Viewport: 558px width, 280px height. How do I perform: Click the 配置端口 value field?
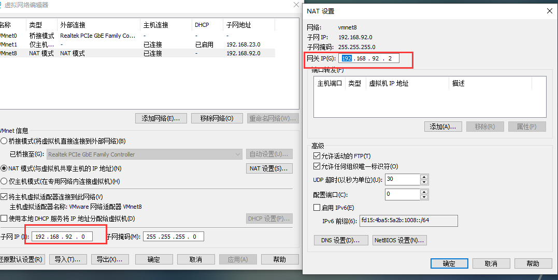click(x=403, y=194)
